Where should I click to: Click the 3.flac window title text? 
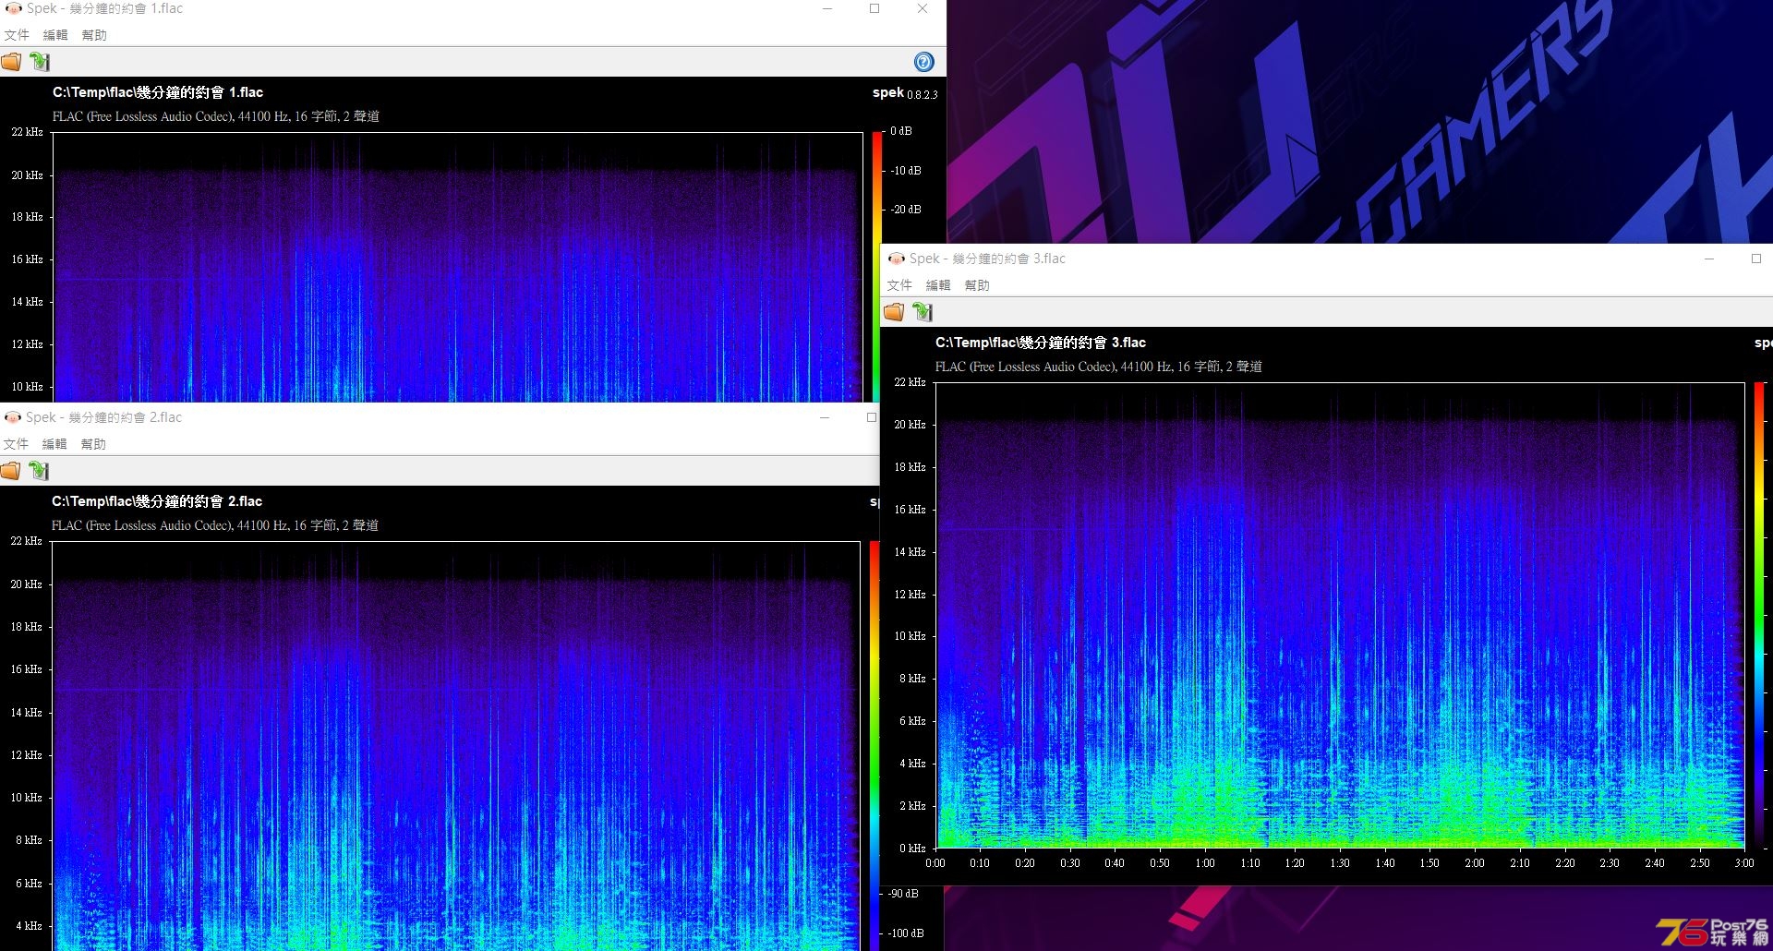pos(987,259)
